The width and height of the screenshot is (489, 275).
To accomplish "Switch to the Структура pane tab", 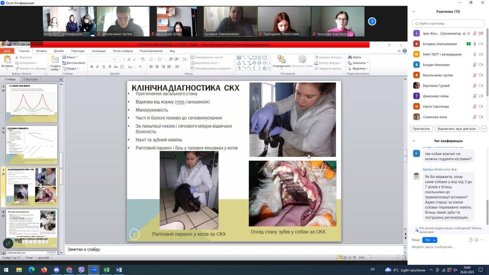I will click(x=31, y=79).
